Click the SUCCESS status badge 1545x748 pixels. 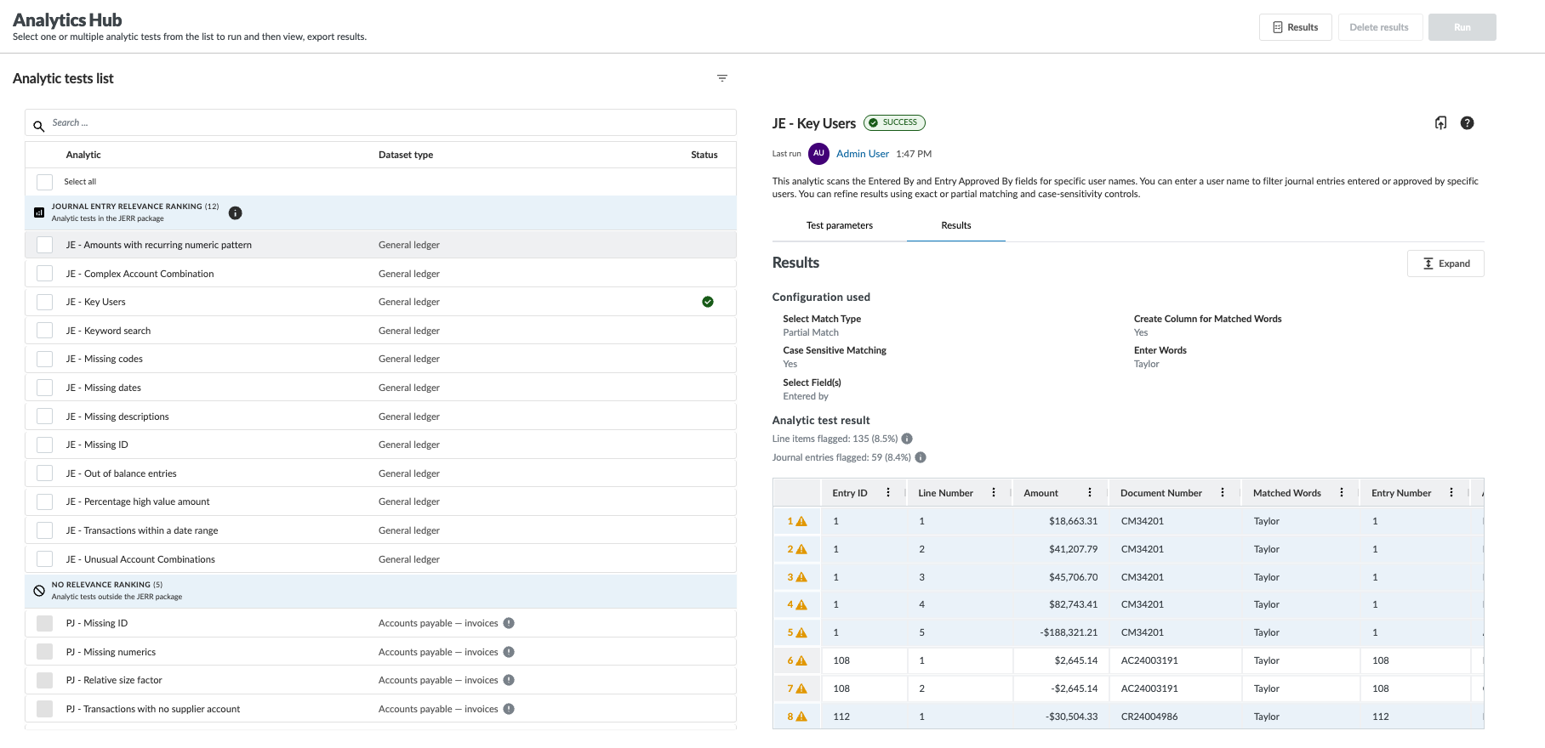pyautogui.click(x=894, y=122)
